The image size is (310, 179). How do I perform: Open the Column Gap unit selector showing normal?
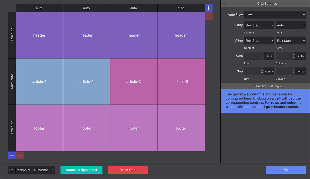coord(301,71)
